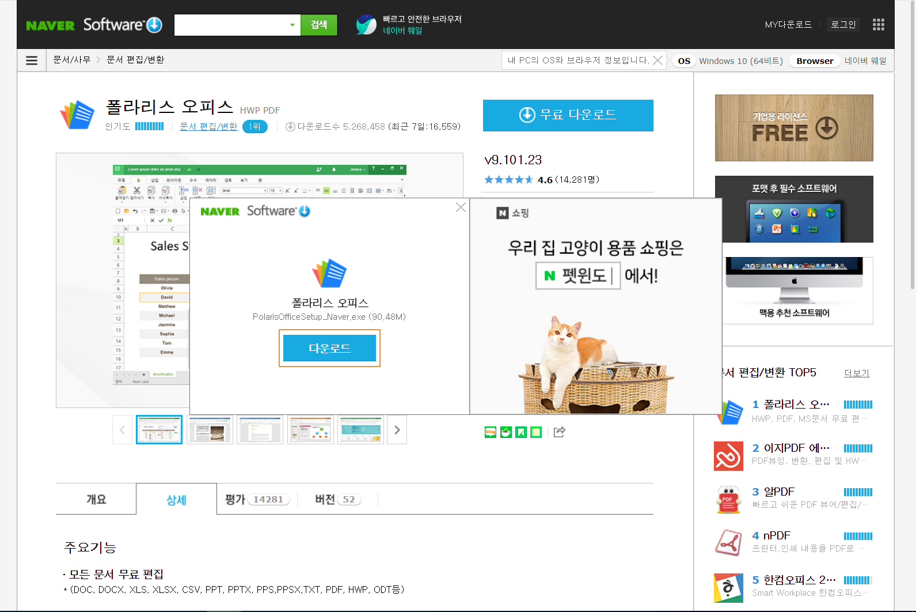Open Hancom Office icon in TOP5 list
Viewport: 916px width, 612px height.
[x=728, y=587]
